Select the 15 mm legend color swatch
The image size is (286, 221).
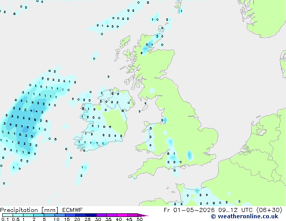point(70,215)
